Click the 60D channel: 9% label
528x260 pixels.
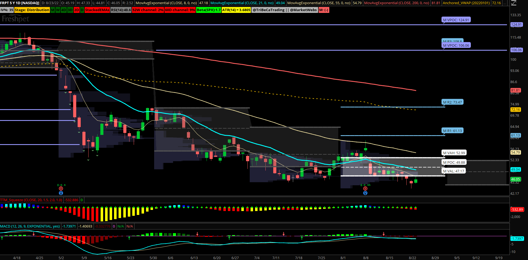180,10
